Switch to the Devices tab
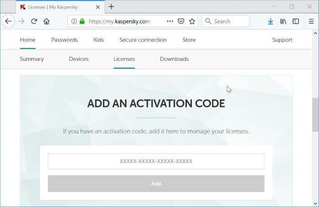The width and height of the screenshot is (319, 207). (x=79, y=59)
